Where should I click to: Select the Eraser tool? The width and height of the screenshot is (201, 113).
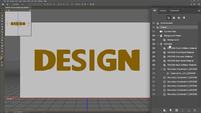pyautogui.click(x=2, y=29)
